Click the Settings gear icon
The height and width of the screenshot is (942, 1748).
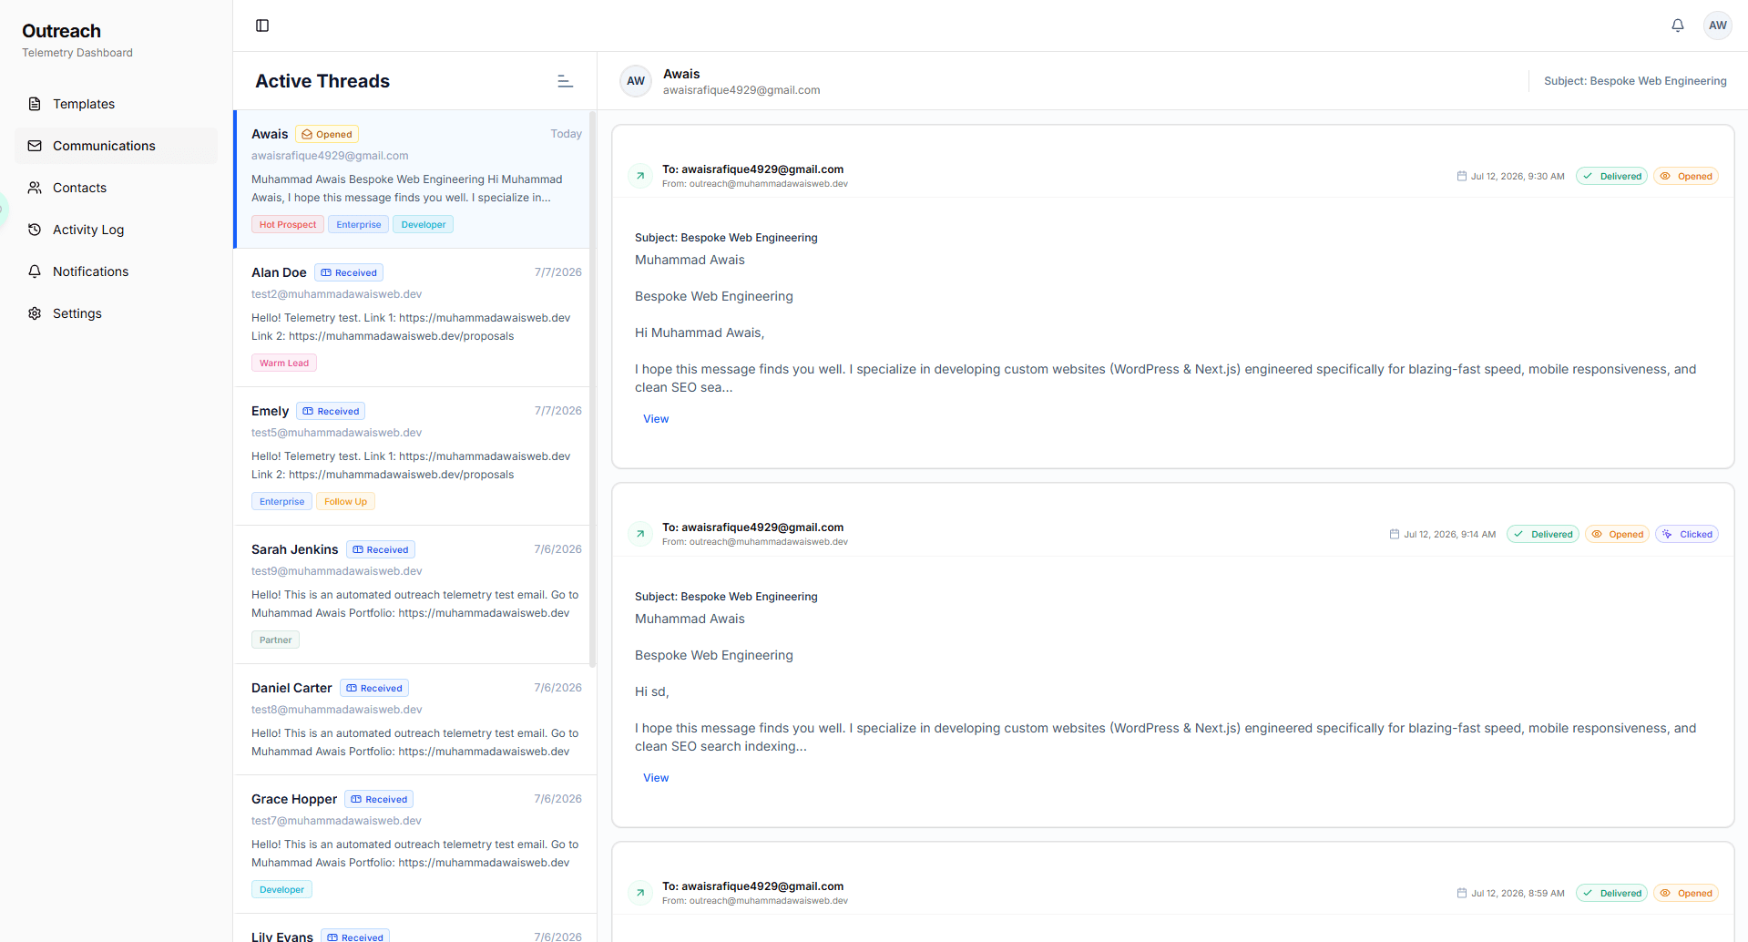coord(35,313)
